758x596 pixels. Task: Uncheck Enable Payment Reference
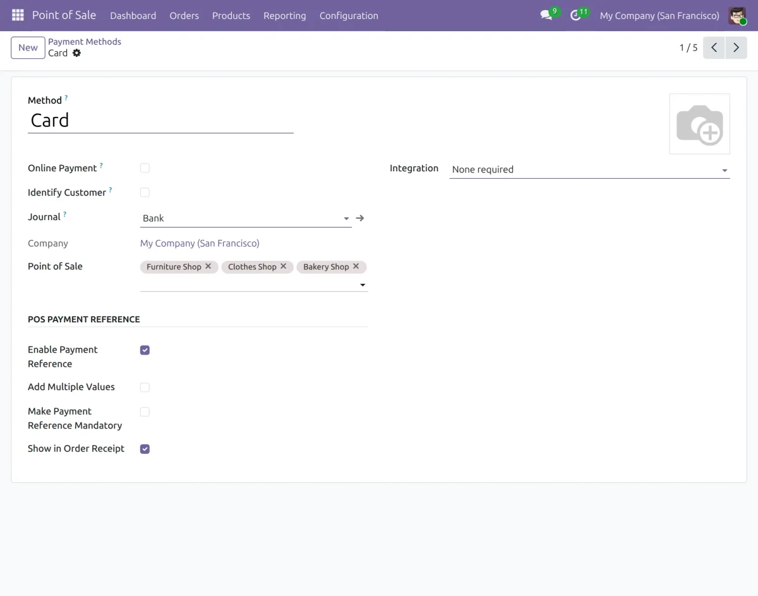pyautogui.click(x=145, y=350)
